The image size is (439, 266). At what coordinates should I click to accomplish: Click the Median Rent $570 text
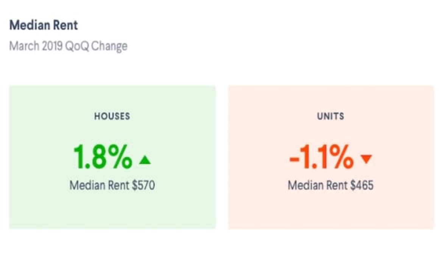coord(112,185)
